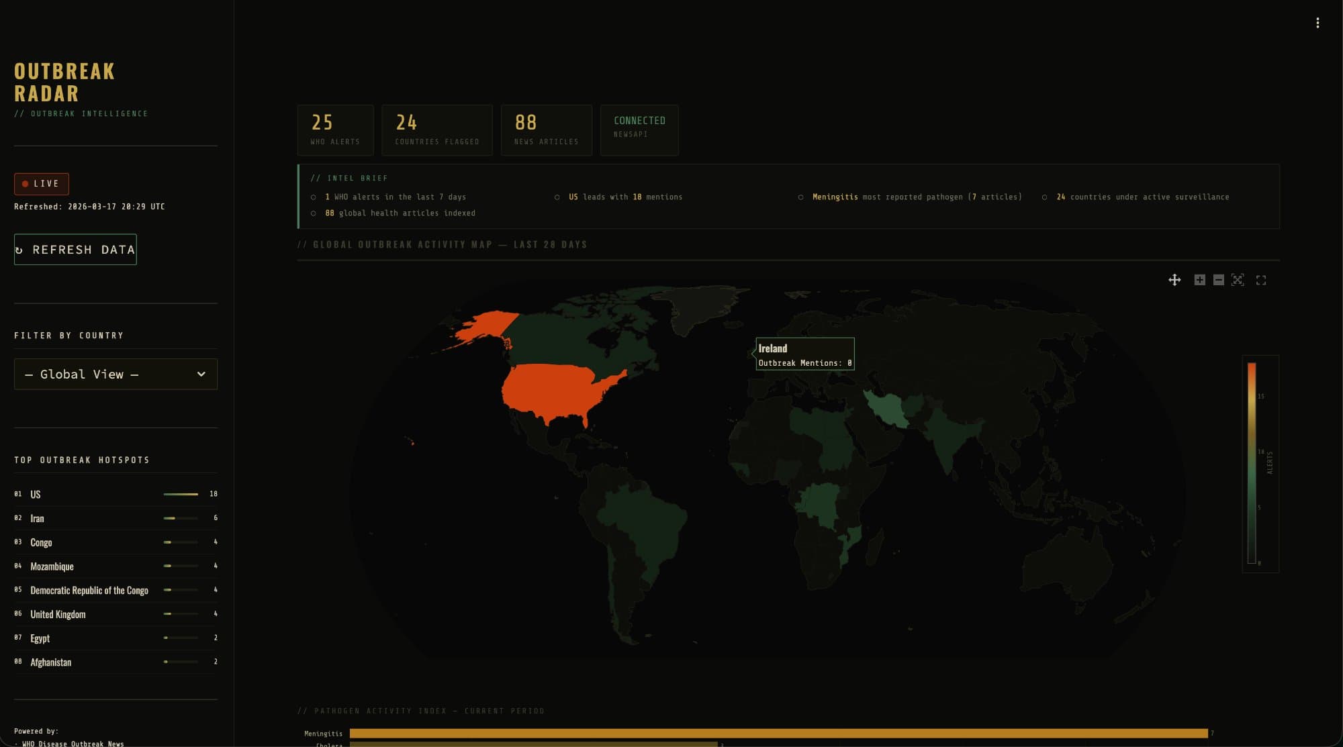This screenshot has width=1343, height=747.
Task: Click the Top Outbreak Hotspots heading
Action: [x=82, y=460]
